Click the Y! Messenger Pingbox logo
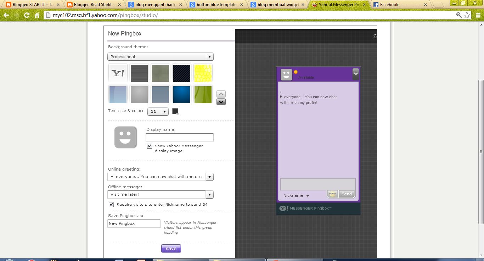 click(305, 208)
